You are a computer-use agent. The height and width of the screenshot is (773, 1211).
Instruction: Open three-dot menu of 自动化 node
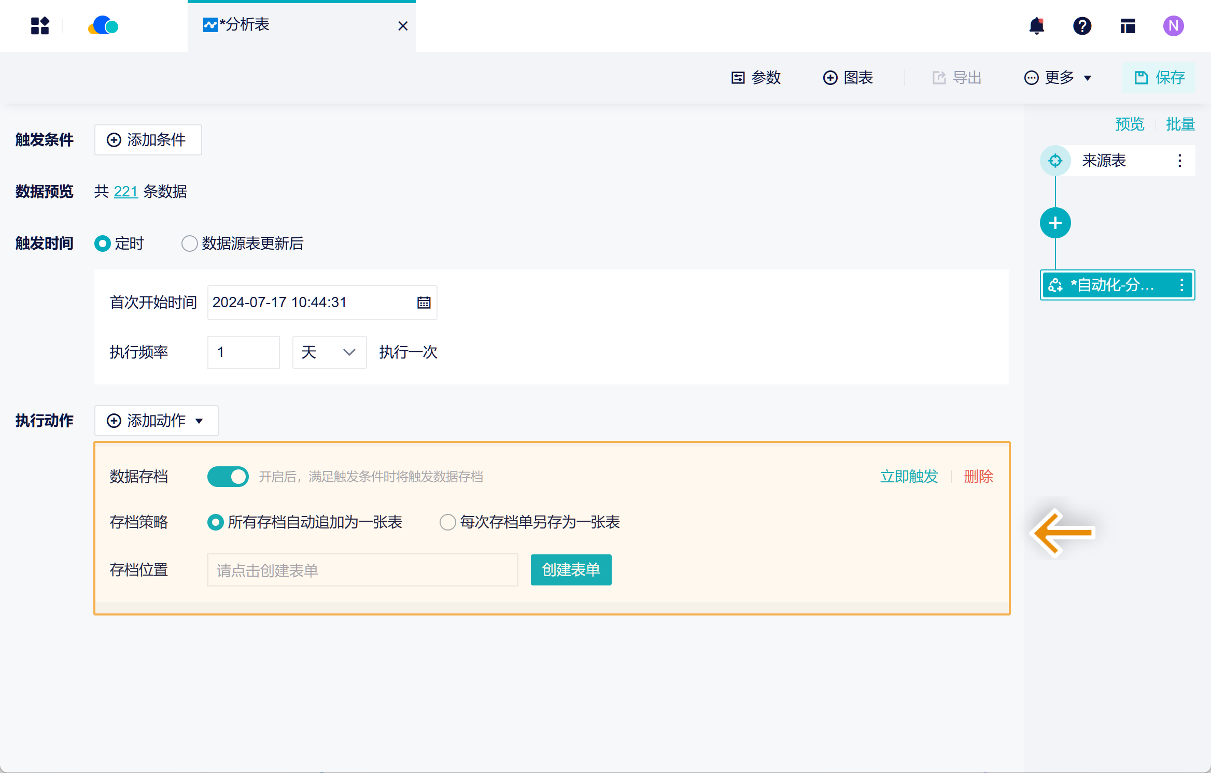click(1181, 285)
